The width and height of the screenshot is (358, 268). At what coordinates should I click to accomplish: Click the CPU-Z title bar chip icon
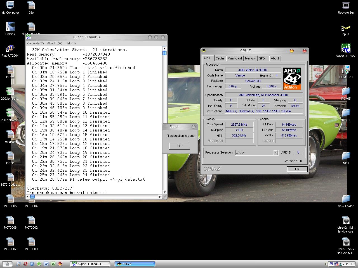tap(204, 51)
